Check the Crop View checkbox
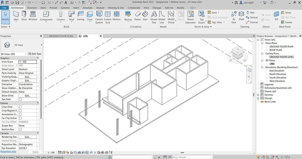The height and width of the screenshot is (159, 302). pos(20,107)
